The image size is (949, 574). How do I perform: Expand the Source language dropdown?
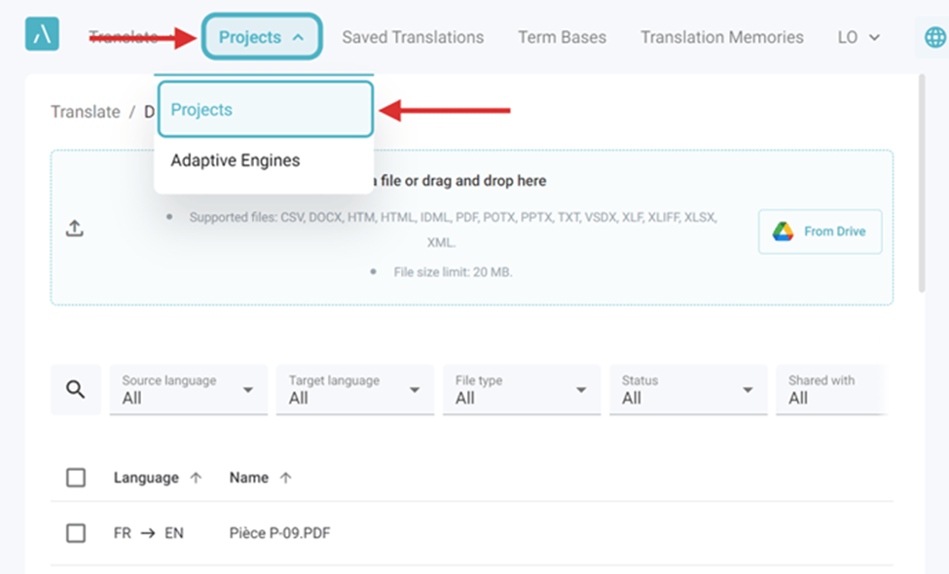[188, 389]
